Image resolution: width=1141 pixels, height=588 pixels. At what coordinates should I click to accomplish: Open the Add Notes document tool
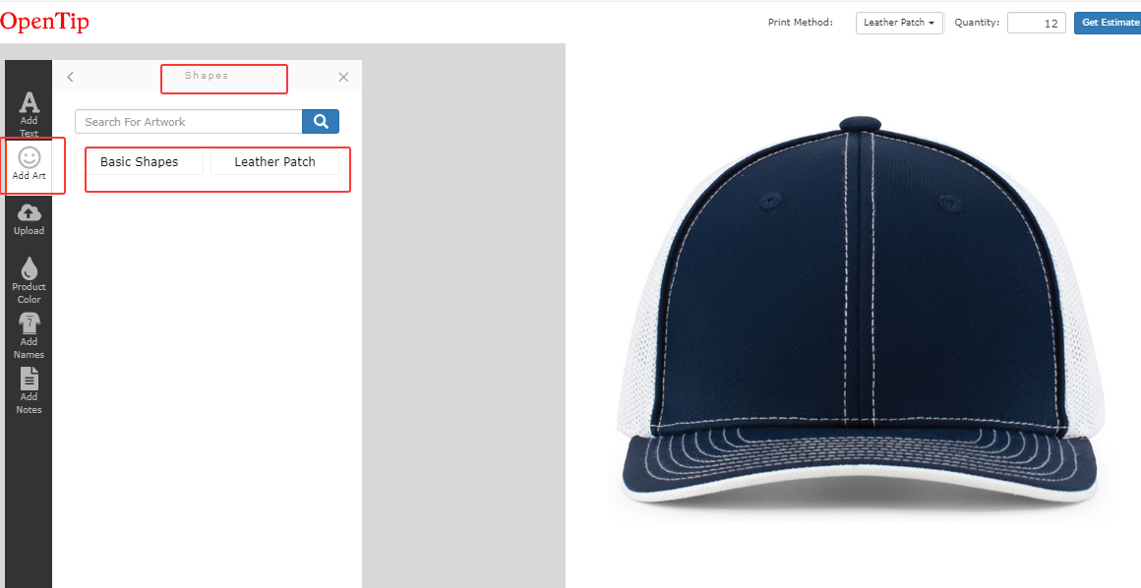click(x=30, y=390)
